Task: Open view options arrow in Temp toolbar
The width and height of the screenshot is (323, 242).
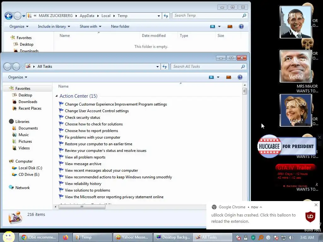Action: click(220, 26)
